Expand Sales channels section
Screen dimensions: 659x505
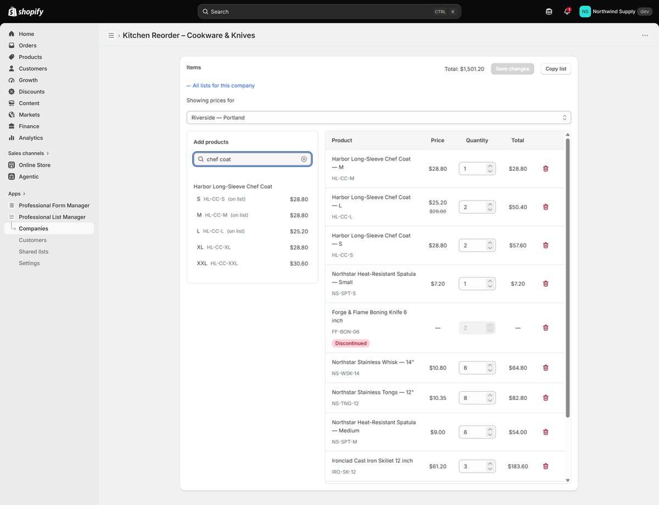pyautogui.click(x=29, y=153)
